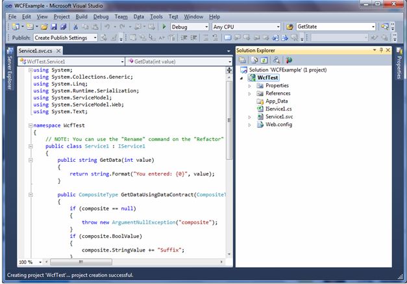Open the Properties side panel tab
Viewport: 407px width, 284px height.
[399, 63]
